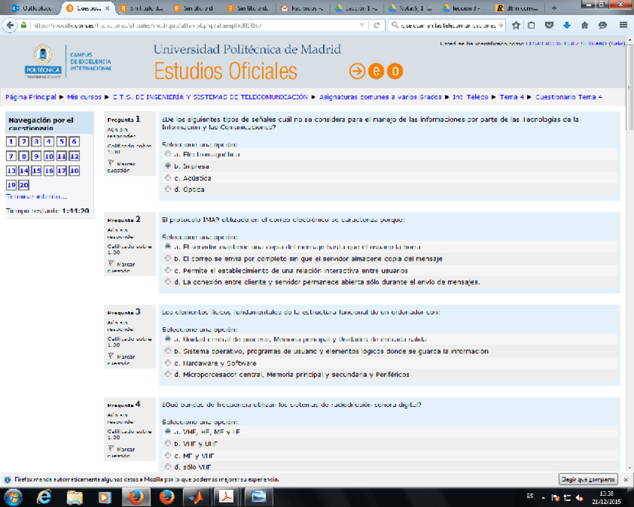Jump to question 20 in navigation panel
This screenshot has height=507, width=634.
point(24,185)
